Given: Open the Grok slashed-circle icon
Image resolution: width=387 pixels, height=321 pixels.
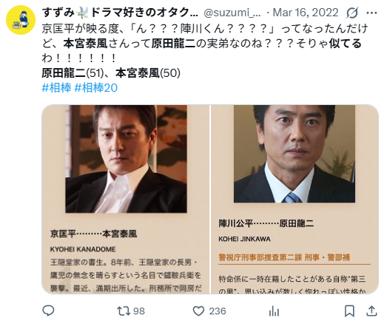Looking at the screenshot, I should click(x=352, y=13).
